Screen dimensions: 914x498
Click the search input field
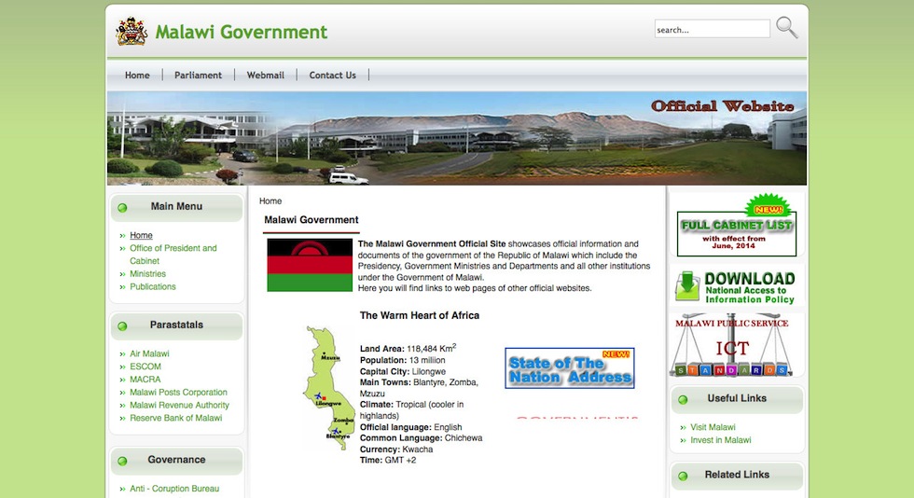[712, 29]
